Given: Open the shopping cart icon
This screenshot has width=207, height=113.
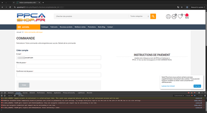Looking at the screenshot, I should pos(186,16).
